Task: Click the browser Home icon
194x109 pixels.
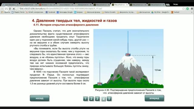Action: point(14,9)
